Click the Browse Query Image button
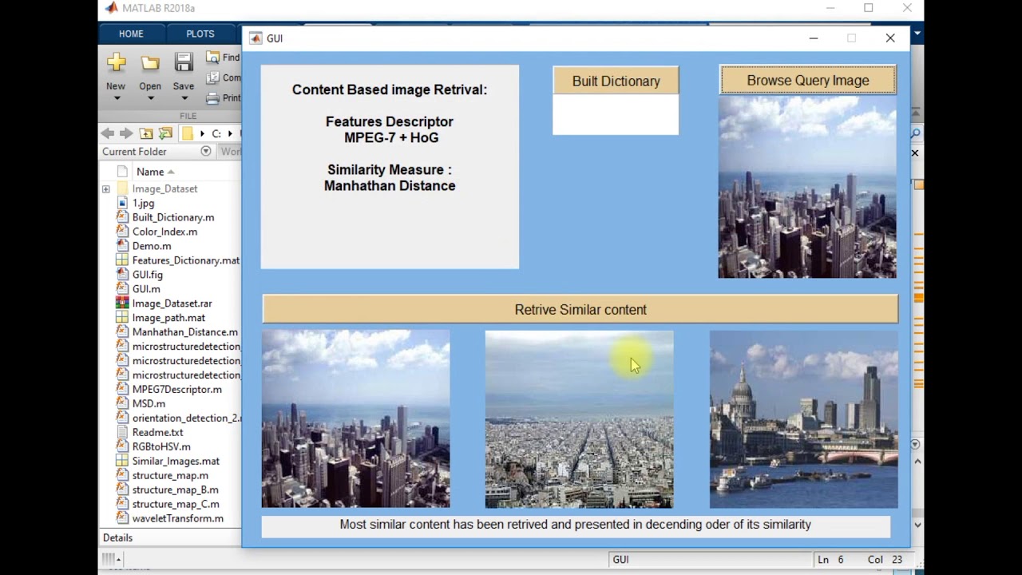Image resolution: width=1022 pixels, height=575 pixels. (x=808, y=81)
